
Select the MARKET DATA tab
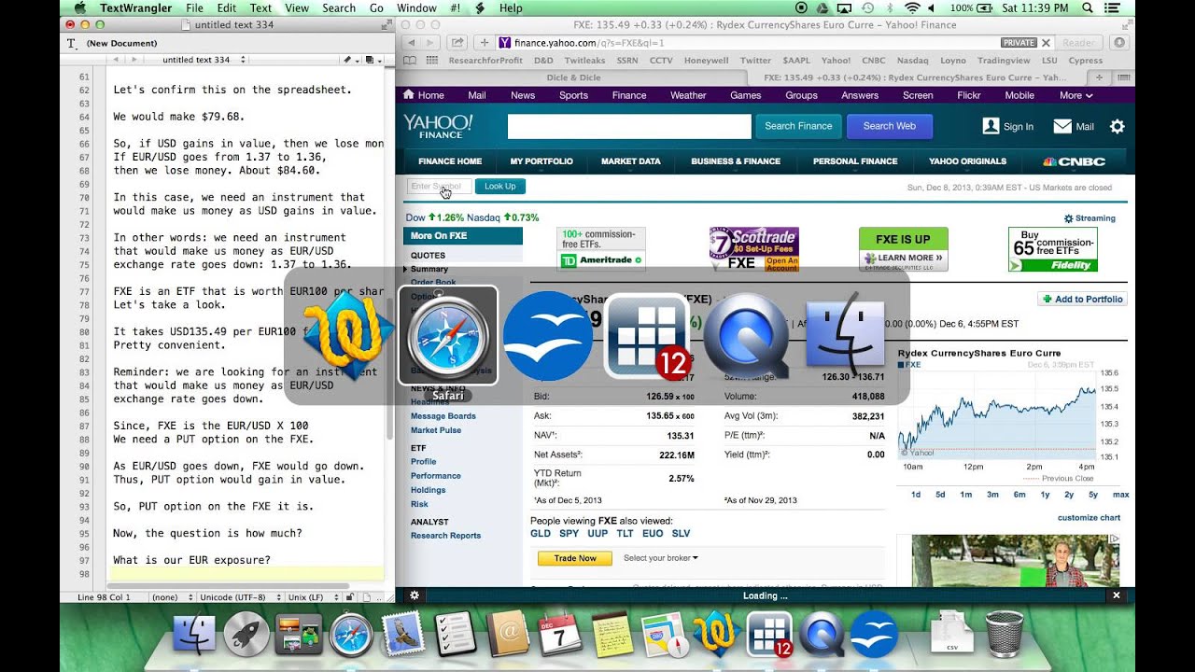pos(630,161)
